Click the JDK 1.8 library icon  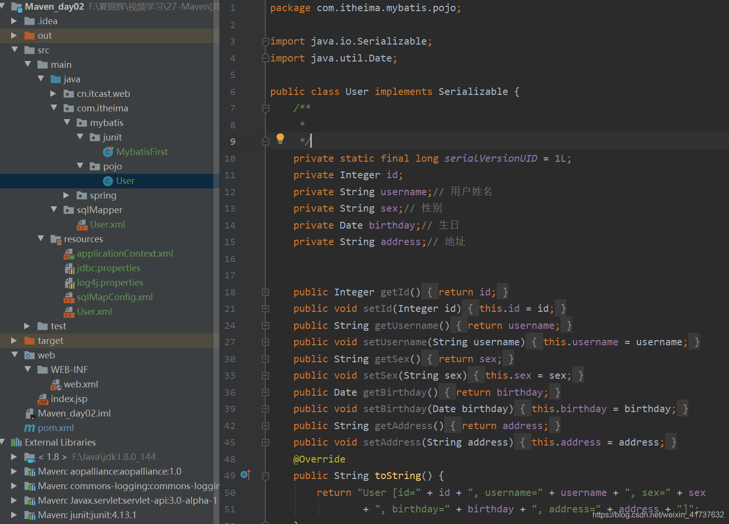[x=30, y=457]
